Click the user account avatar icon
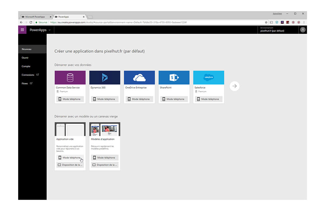 303,30
